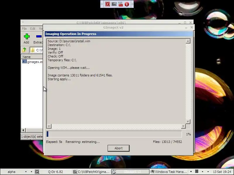This screenshot has width=234, height=175.
Task: Select the gimagex.exe file icon
Action: tap(25, 62)
